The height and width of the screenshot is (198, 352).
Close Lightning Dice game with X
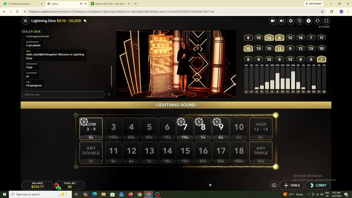pos(25,21)
